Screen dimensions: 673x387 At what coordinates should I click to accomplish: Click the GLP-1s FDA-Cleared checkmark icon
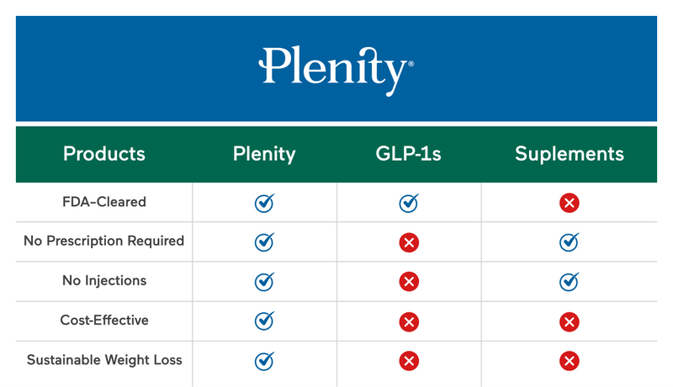(409, 203)
